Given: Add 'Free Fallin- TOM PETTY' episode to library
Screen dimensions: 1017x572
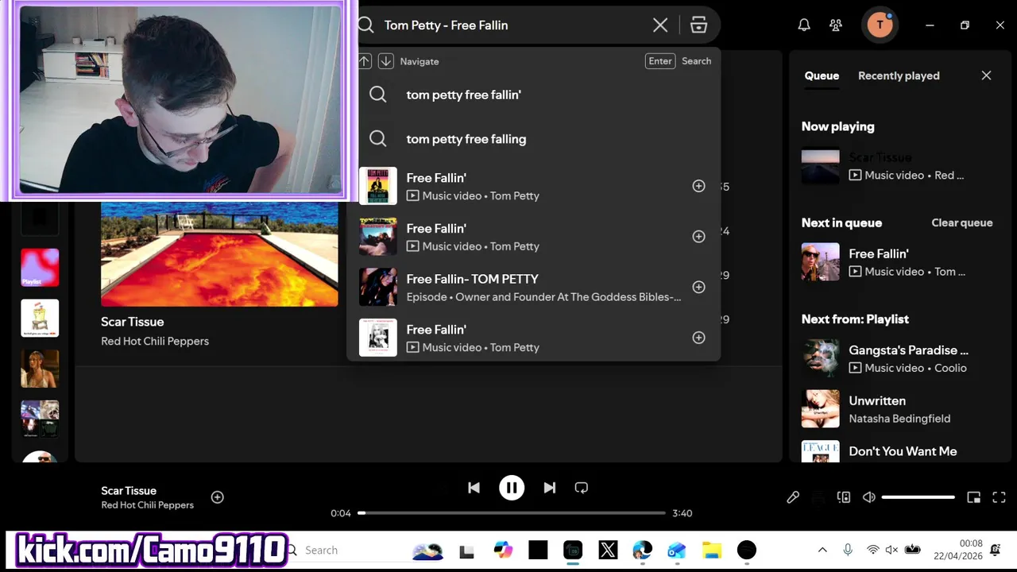Looking at the screenshot, I should (698, 287).
